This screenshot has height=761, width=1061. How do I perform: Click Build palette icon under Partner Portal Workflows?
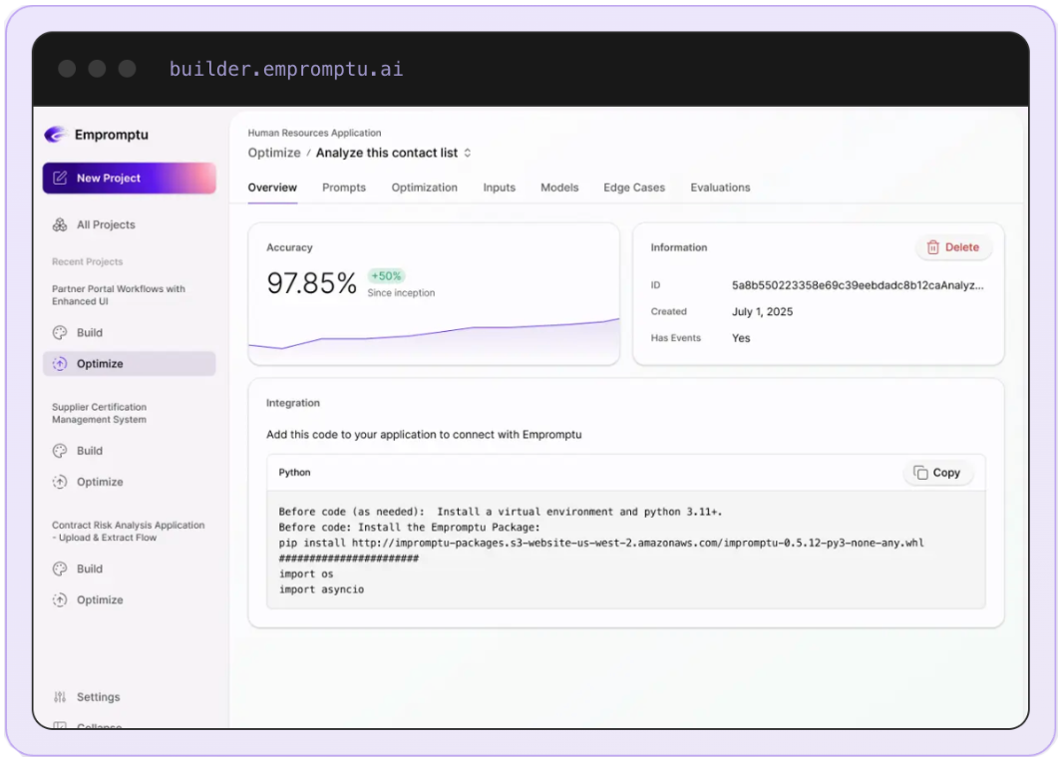[x=60, y=332]
